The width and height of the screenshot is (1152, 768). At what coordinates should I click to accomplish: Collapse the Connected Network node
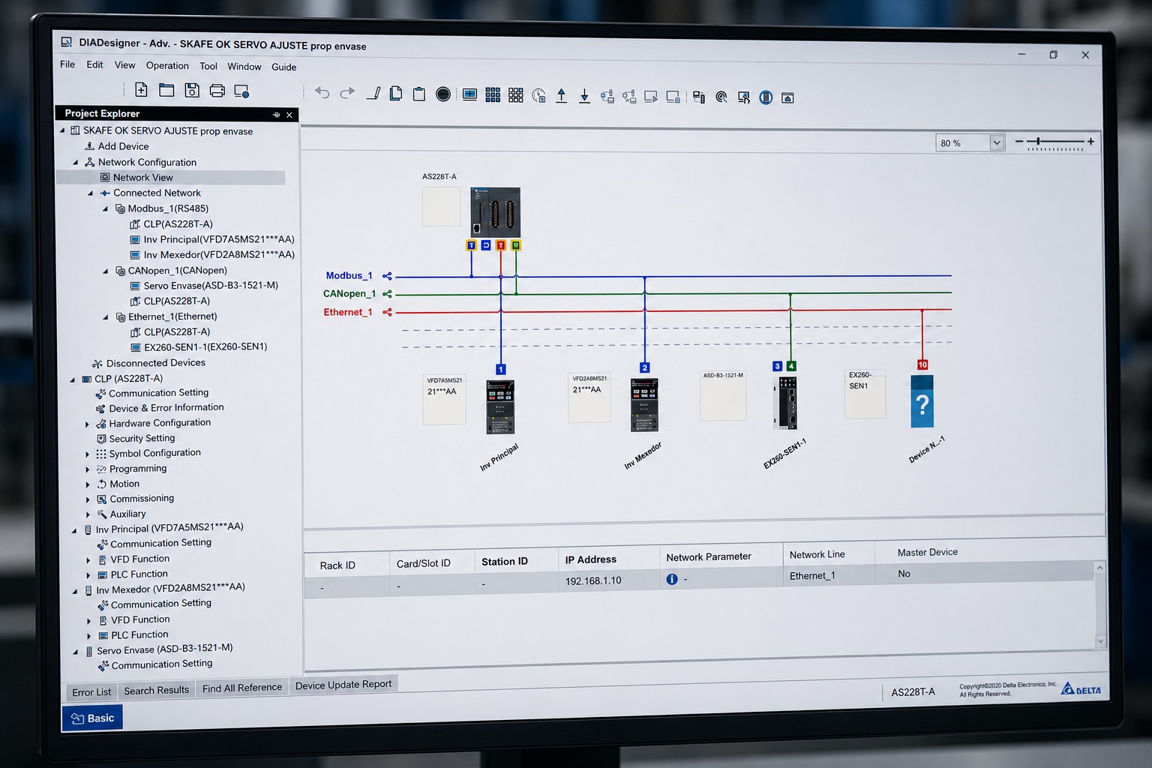point(90,193)
